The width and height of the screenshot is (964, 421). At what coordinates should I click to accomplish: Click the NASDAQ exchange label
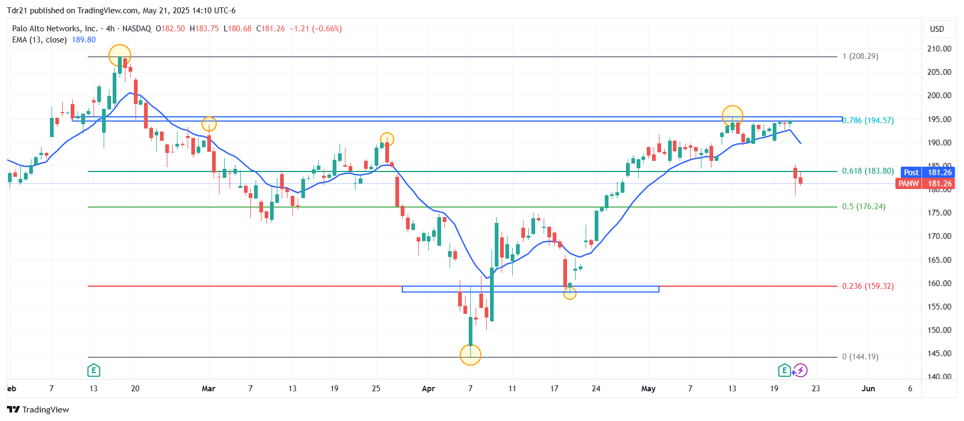click(x=137, y=29)
